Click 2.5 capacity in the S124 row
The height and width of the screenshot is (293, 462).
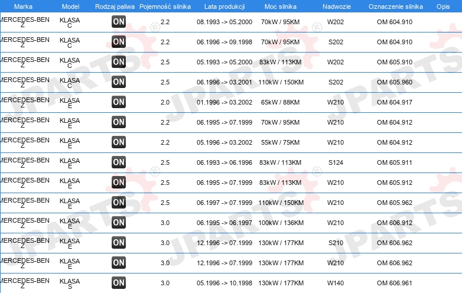165,162
